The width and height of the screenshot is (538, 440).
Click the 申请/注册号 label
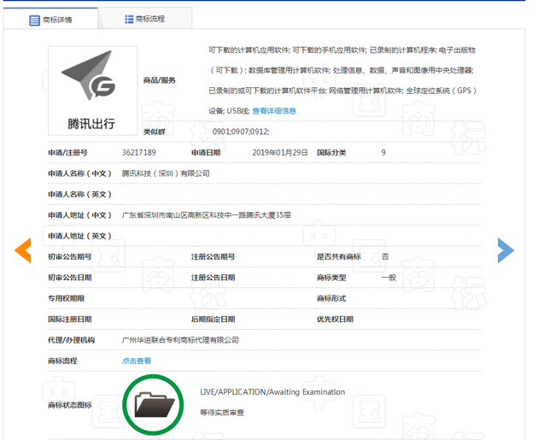point(67,153)
